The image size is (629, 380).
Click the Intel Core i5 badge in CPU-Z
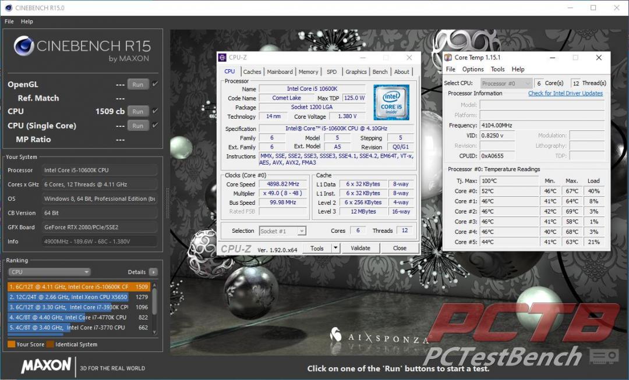[391, 102]
